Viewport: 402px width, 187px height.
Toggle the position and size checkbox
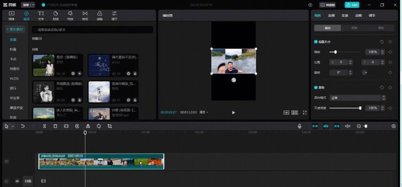[x=316, y=42]
